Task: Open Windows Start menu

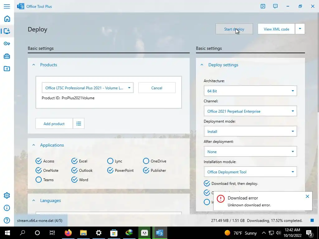Action: 7,233
